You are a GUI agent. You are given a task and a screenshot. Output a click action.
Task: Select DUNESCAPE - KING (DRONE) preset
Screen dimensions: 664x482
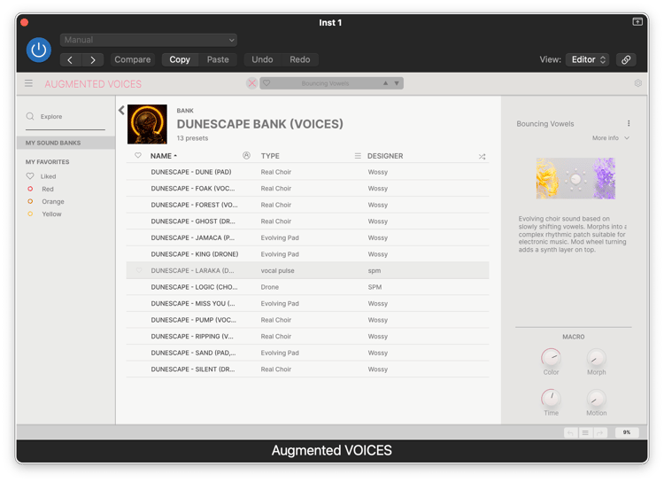coord(307,254)
